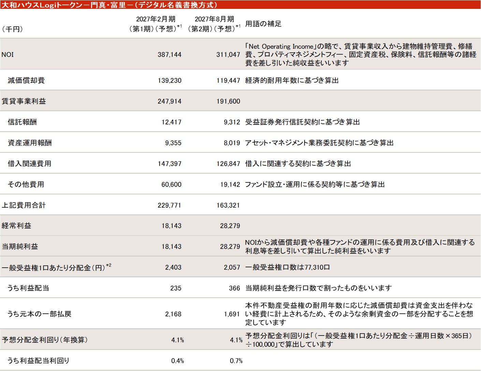Select the うち利益配当利回り row label
The height and width of the screenshot is (371, 481).
pyautogui.click(x=38, y=361)
